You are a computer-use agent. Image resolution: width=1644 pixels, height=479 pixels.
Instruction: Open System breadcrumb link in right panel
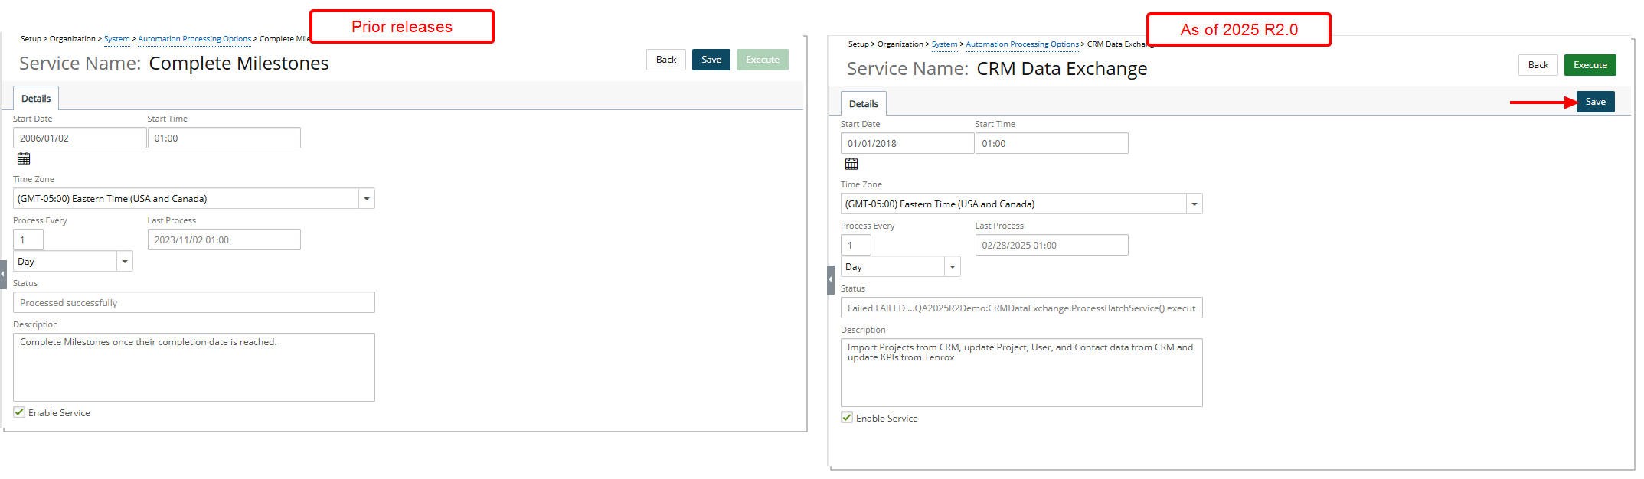click(x=944, y=44)
